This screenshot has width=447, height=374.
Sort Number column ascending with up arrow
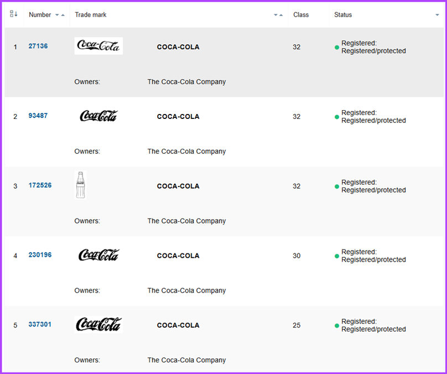click(63, 15)
